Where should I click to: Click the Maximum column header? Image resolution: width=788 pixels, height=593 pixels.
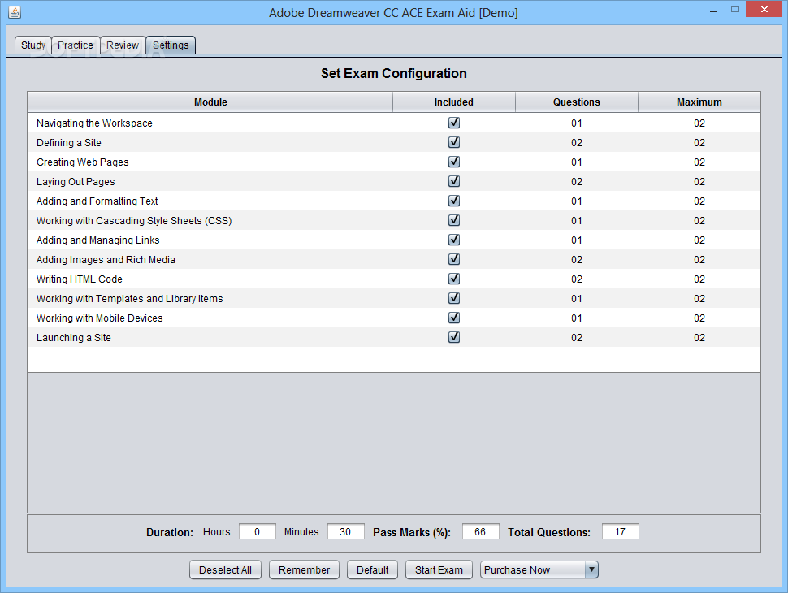(699, 102)
